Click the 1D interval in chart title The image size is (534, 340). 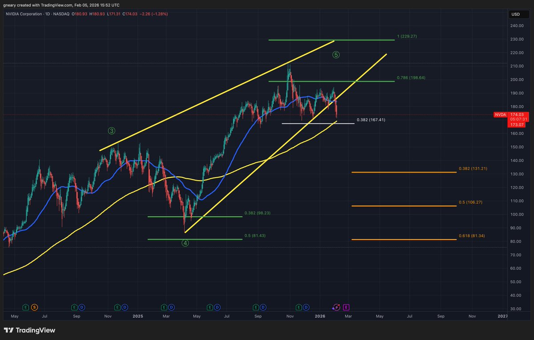point(48,14)
